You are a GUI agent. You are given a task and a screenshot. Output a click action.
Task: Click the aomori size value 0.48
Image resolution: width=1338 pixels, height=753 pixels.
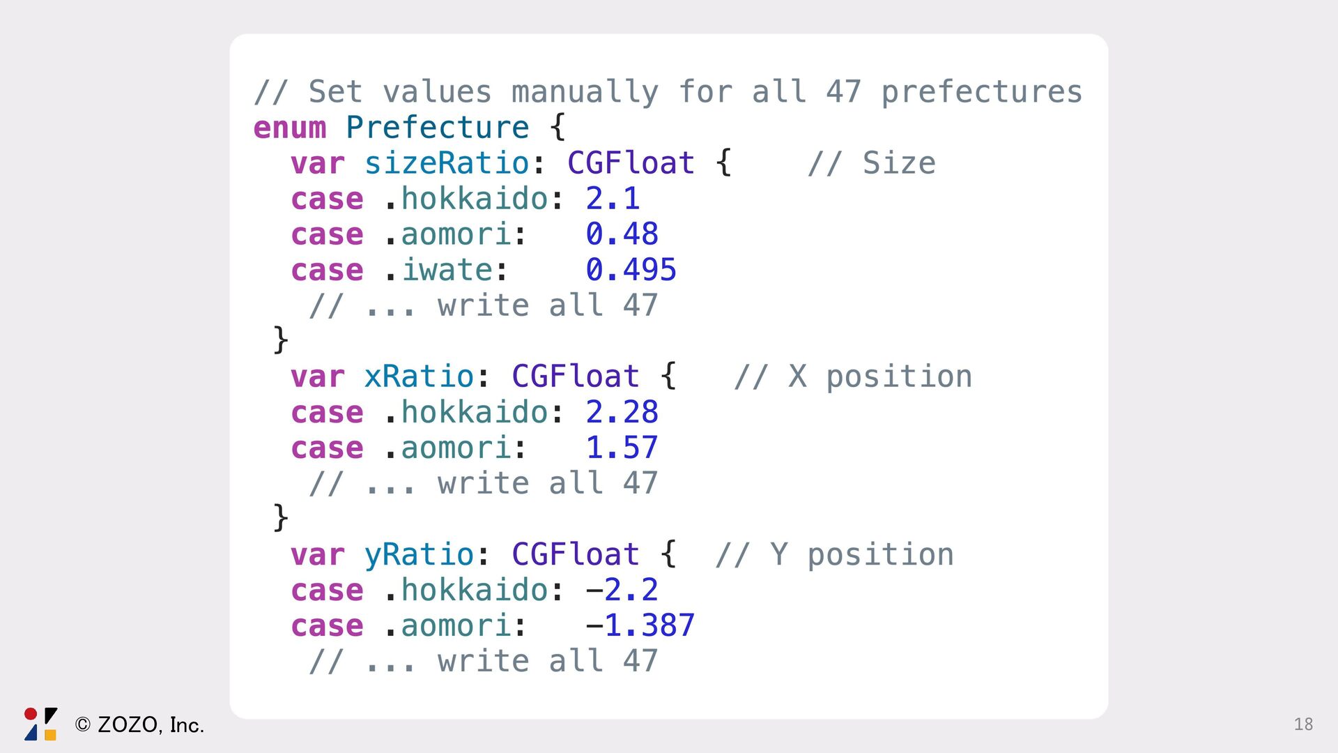click(x=622, y=234)
